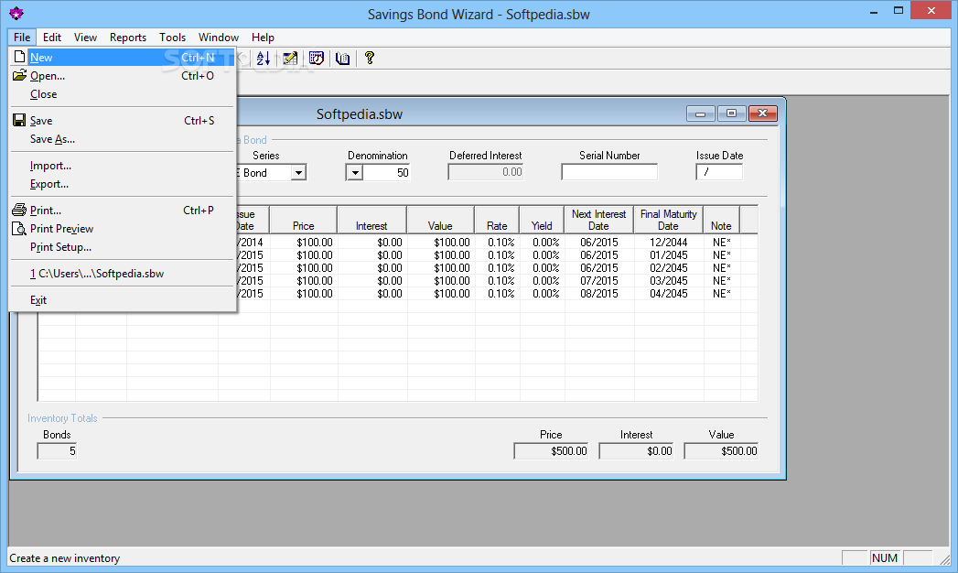Click the Print Preview magnifier icon
The width and height of the screenshot is (958, 573).
click(x=19, y=229)
